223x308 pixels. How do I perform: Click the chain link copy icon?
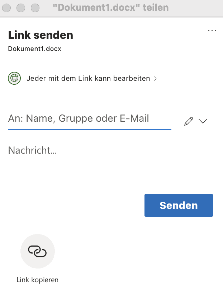coord(37,251)
